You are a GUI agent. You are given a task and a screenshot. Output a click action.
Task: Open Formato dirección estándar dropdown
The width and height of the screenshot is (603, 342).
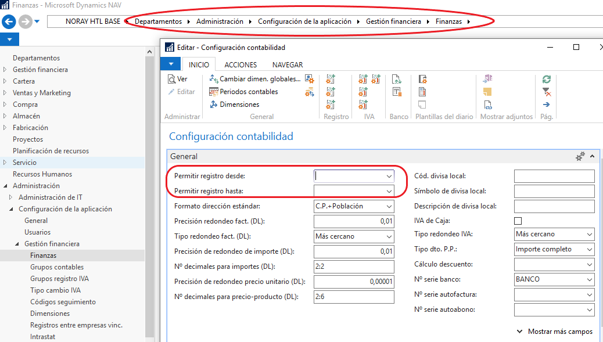click(389, 206)
